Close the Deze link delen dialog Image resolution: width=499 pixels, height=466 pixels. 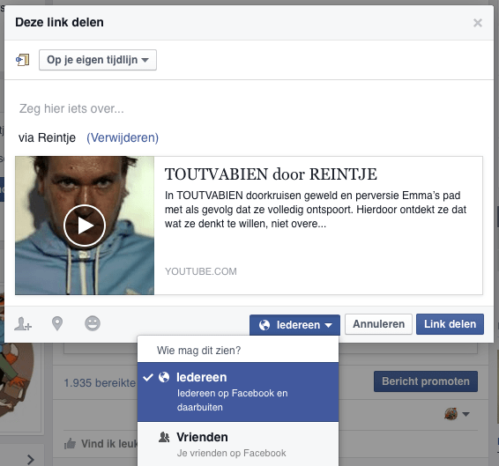(477, 23)
